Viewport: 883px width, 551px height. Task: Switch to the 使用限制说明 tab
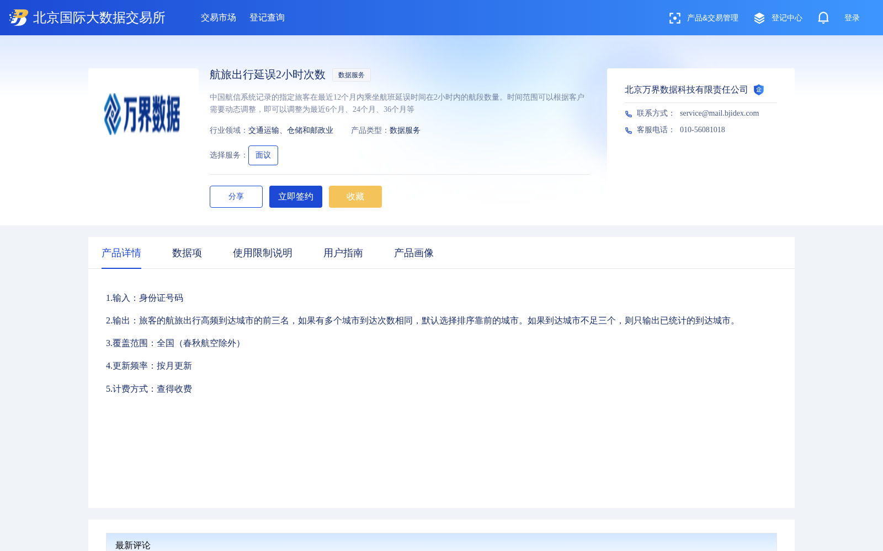click(263, 253)
